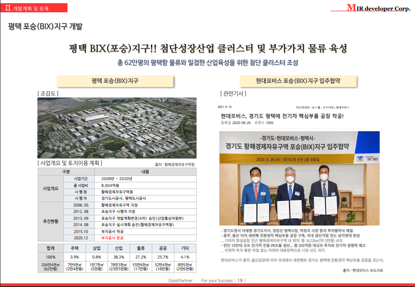
Task: Click the '2013. 09' date cell
Action: [79, 218]
